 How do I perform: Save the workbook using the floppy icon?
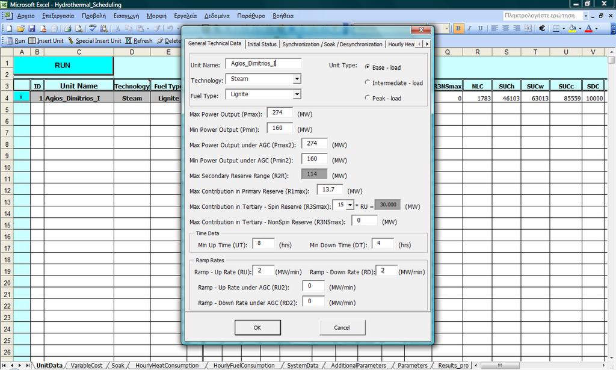tap(32, 28)
